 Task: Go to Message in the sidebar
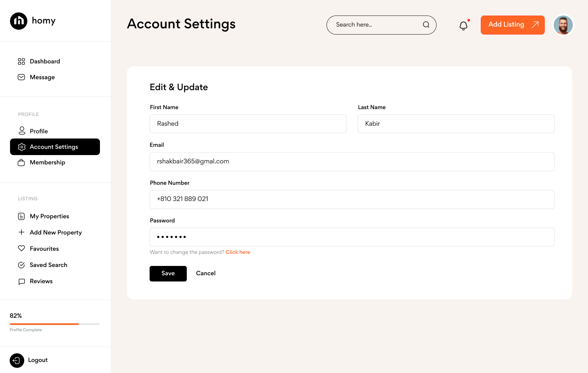[x=42, y=77]
